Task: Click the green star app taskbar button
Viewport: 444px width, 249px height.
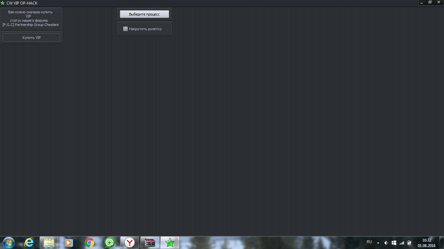Action: [x=170, y=243]
